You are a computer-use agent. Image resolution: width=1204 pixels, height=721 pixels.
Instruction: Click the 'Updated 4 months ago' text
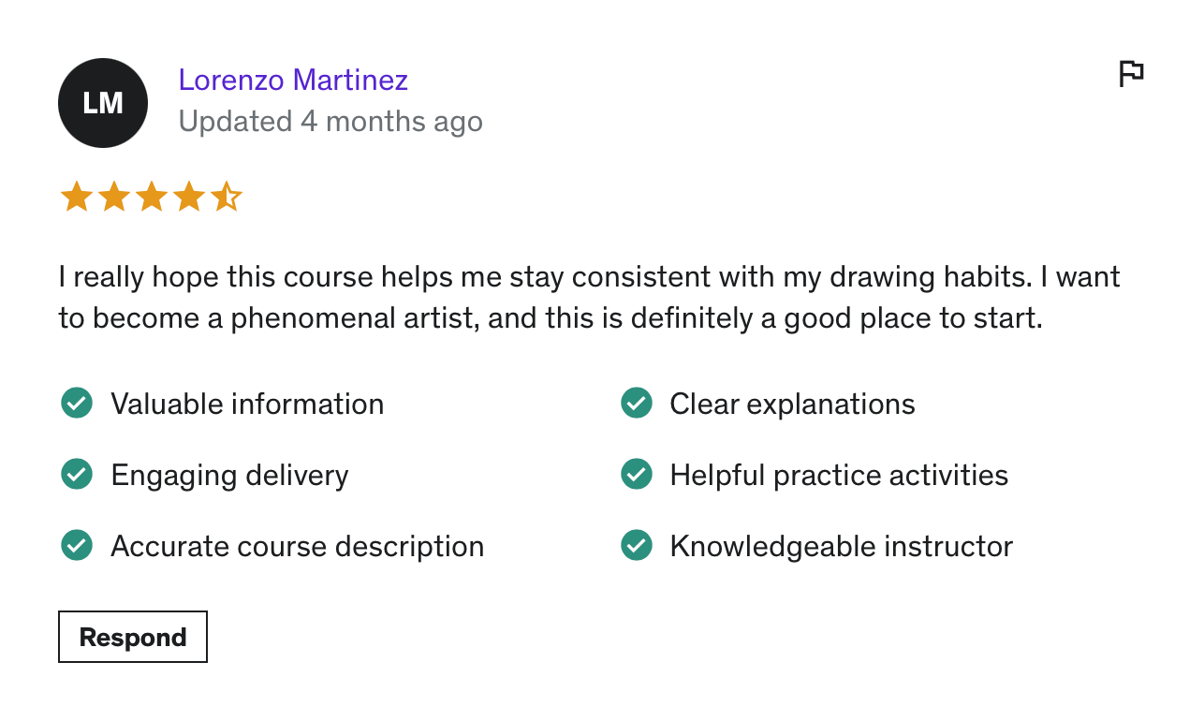tap(330, 122)
